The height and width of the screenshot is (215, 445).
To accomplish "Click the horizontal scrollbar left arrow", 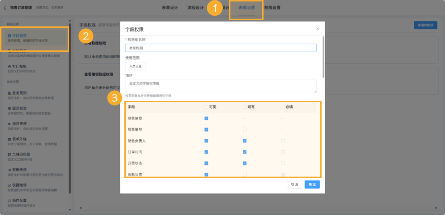I will tap(80, 208).
